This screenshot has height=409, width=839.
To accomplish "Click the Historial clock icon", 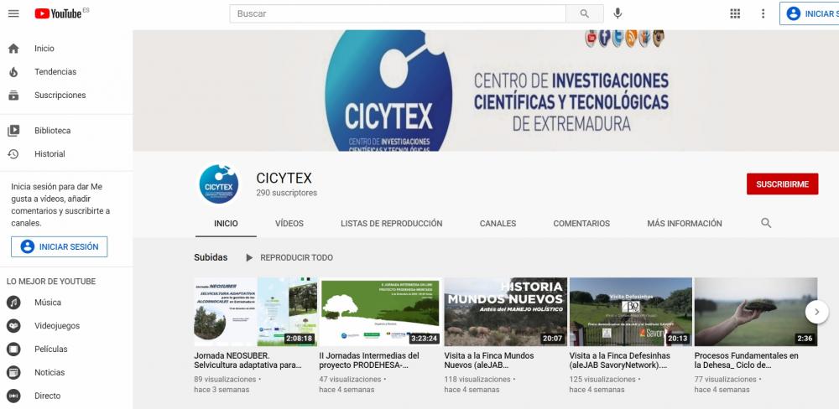I will point(13,154).
